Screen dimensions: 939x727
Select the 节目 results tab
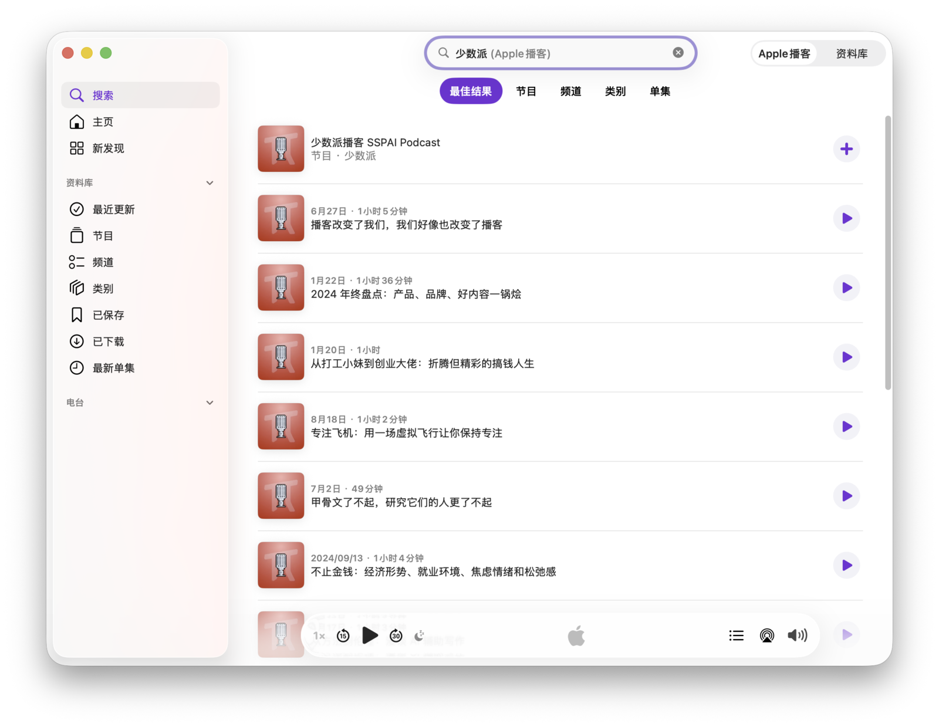click(x=526, y=92)
